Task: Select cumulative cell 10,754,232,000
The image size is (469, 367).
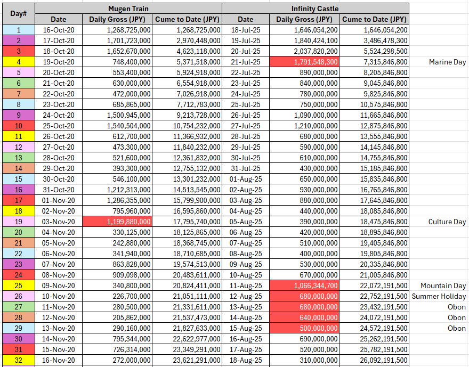Action: tap(187, 126)
